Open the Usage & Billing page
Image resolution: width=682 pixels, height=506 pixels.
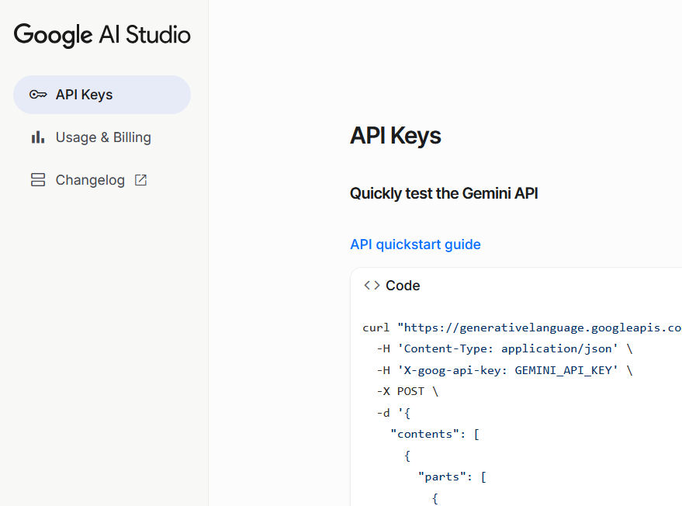(x=103, y=137)
